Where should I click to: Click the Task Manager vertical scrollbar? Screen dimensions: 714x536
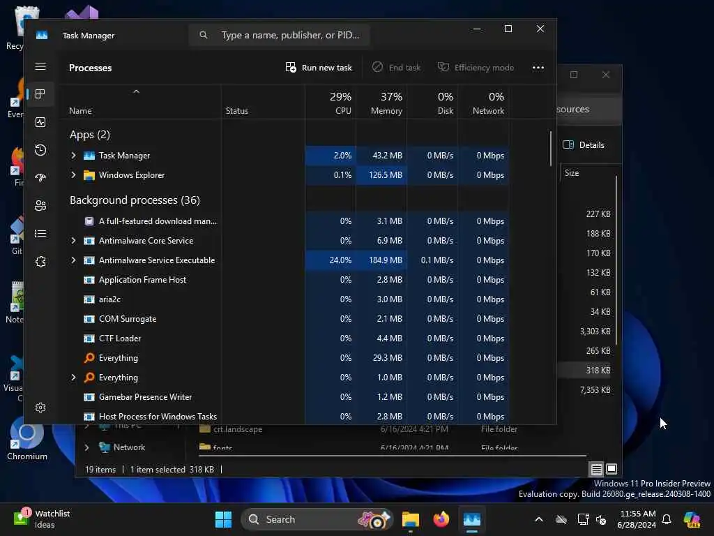point(551,149)
